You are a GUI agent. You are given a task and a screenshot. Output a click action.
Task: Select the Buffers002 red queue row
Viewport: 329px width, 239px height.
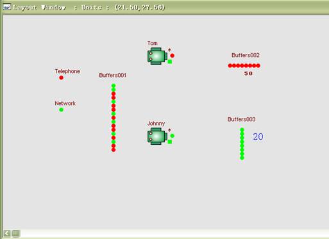pyautogui.click(x=244, y=65)
